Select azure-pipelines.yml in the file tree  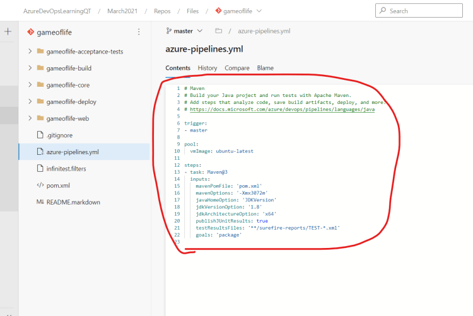(73, 152)
